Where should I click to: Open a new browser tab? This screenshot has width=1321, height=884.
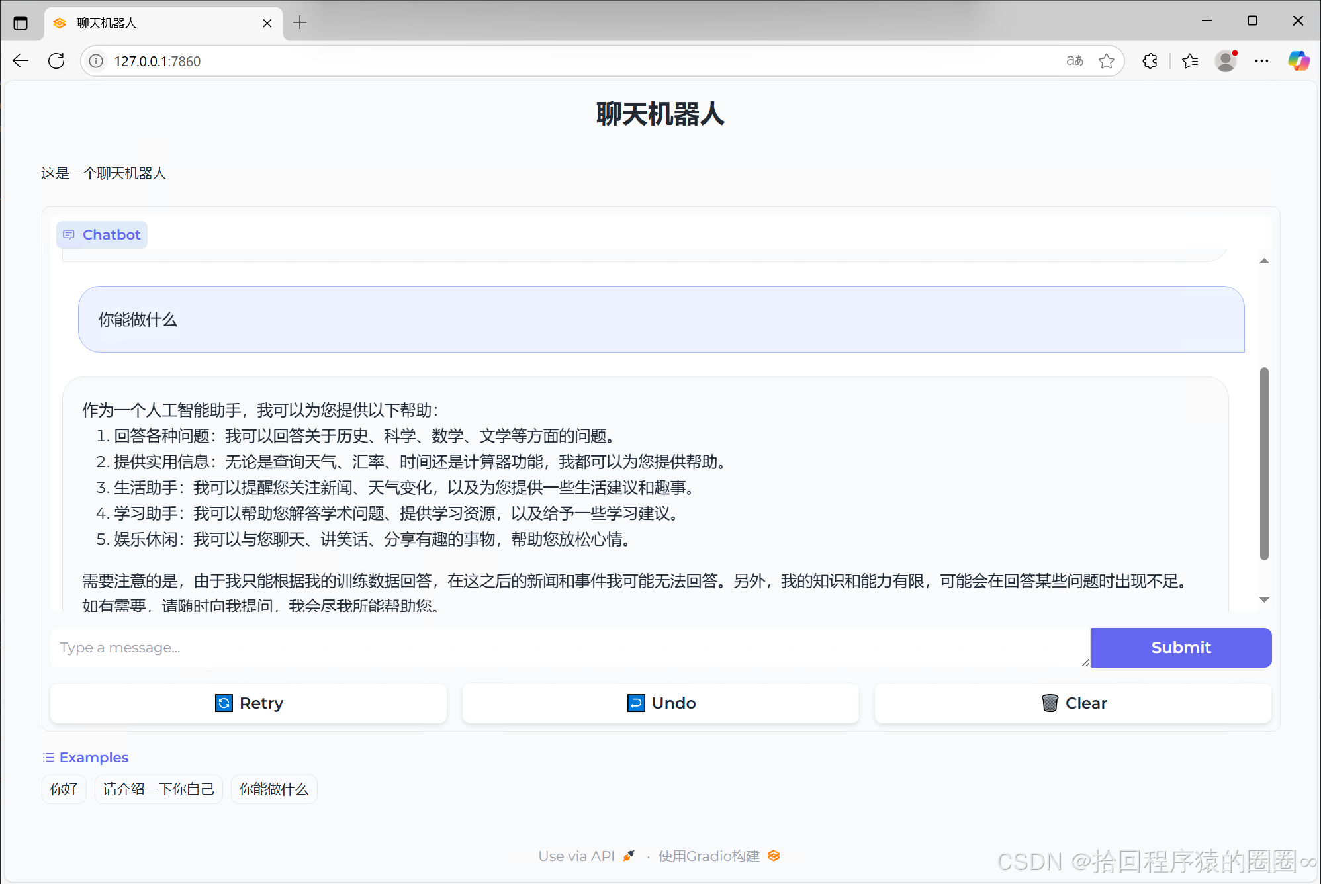[x=300, y=23]
